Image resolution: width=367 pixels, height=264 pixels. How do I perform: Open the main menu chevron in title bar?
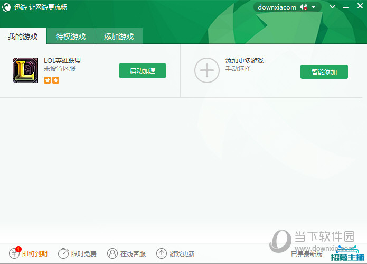coord(332,7)
